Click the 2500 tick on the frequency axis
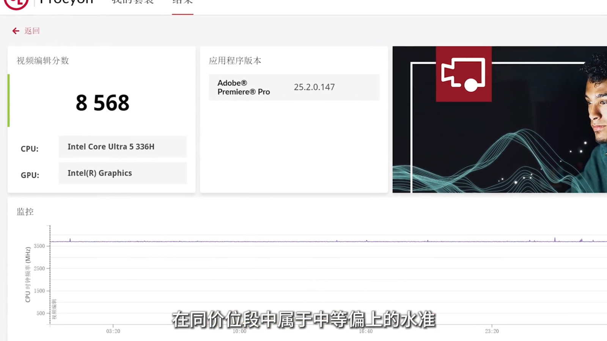 pos(39,268)
